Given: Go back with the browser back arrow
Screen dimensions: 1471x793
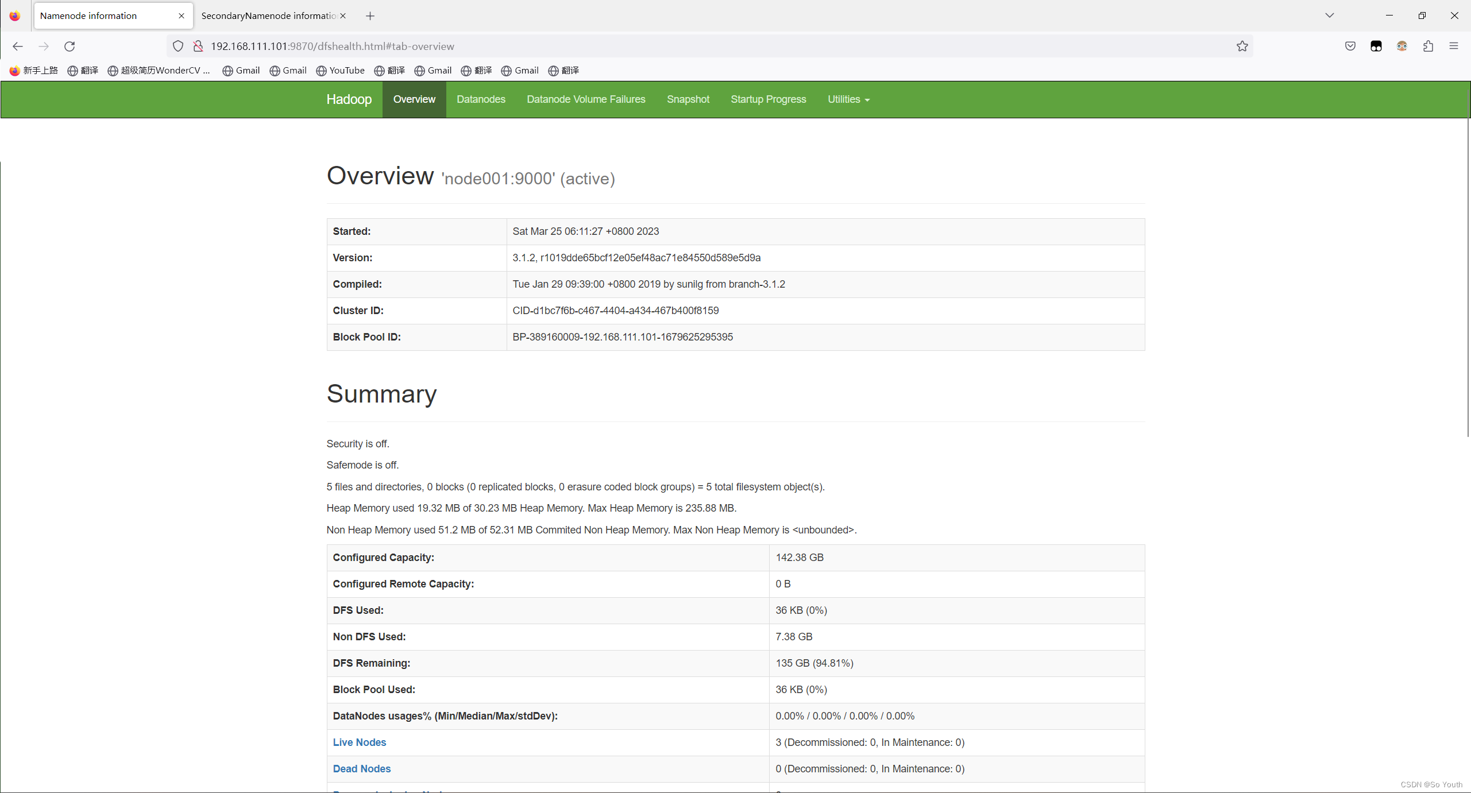Looking at the screenshot, I should pyautogui.click(x=18, y=47).
